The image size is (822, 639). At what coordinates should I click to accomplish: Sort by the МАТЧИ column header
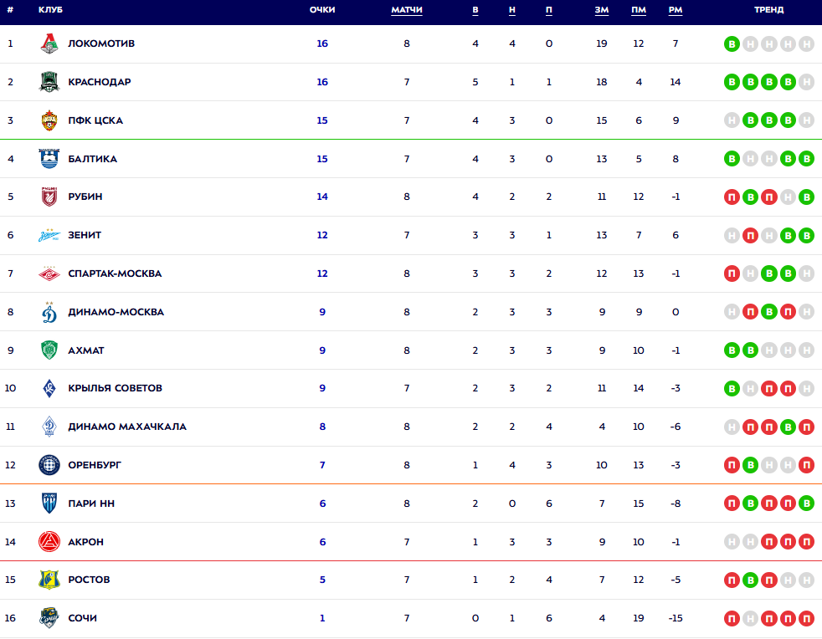(407, 10)
